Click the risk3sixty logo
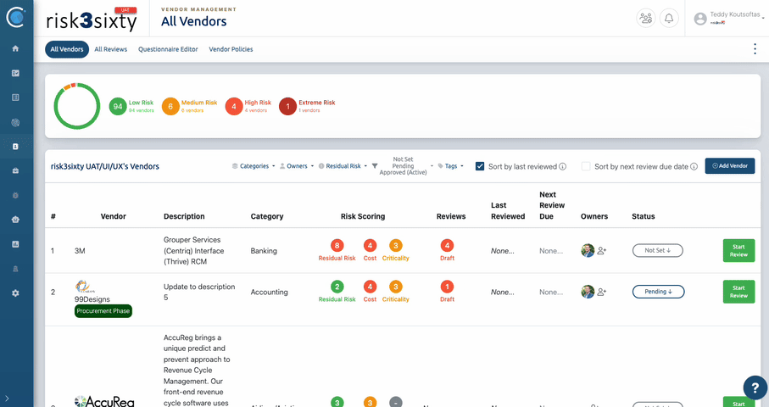Viewport: 769px width, 407px height. 92,20
